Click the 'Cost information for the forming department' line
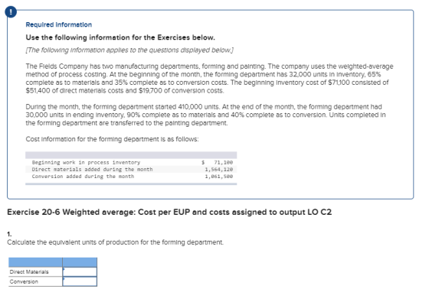This screenshot has height=292, width=429. point(112,139)
